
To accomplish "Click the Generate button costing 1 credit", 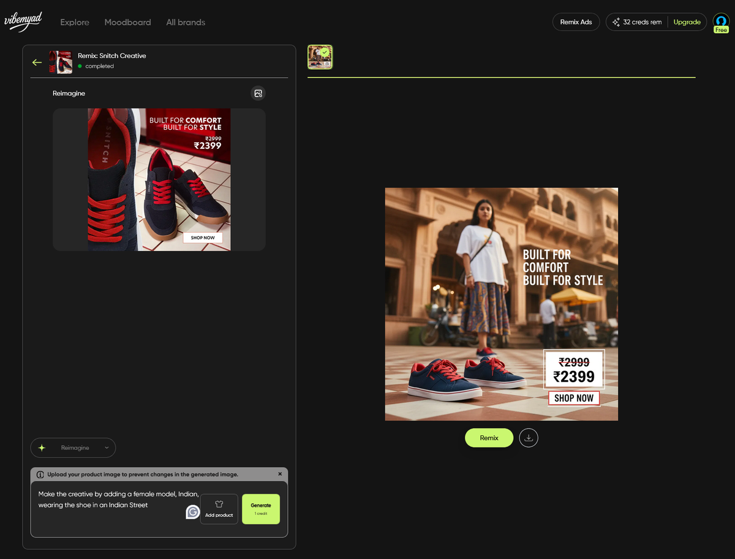I will pyautogui.click(x=260, y=509).
